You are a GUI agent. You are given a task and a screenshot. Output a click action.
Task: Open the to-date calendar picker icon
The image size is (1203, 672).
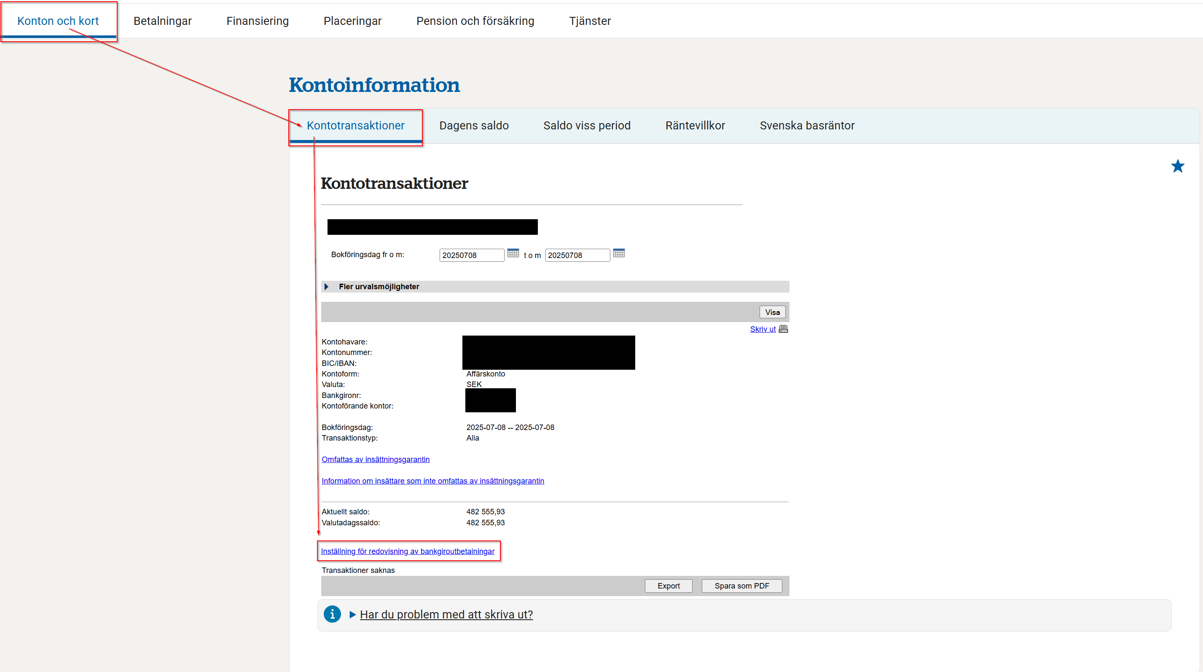(619, 253)
